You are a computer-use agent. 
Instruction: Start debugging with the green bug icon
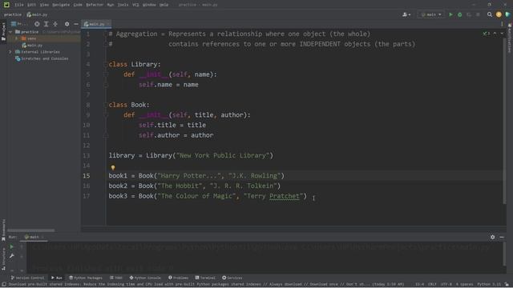459,14
